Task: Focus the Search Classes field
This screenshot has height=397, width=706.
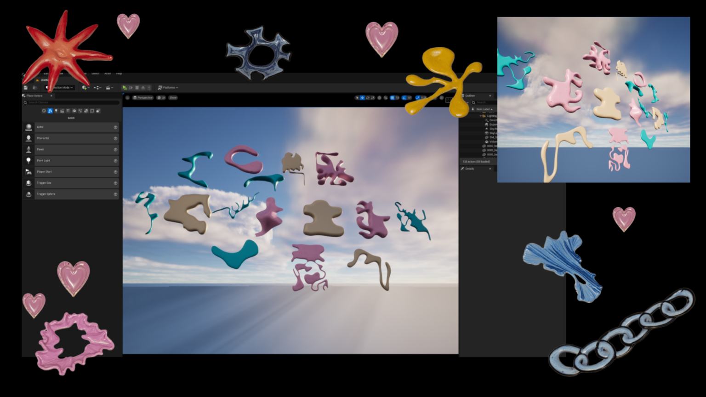Action: (x=71, y=102)
